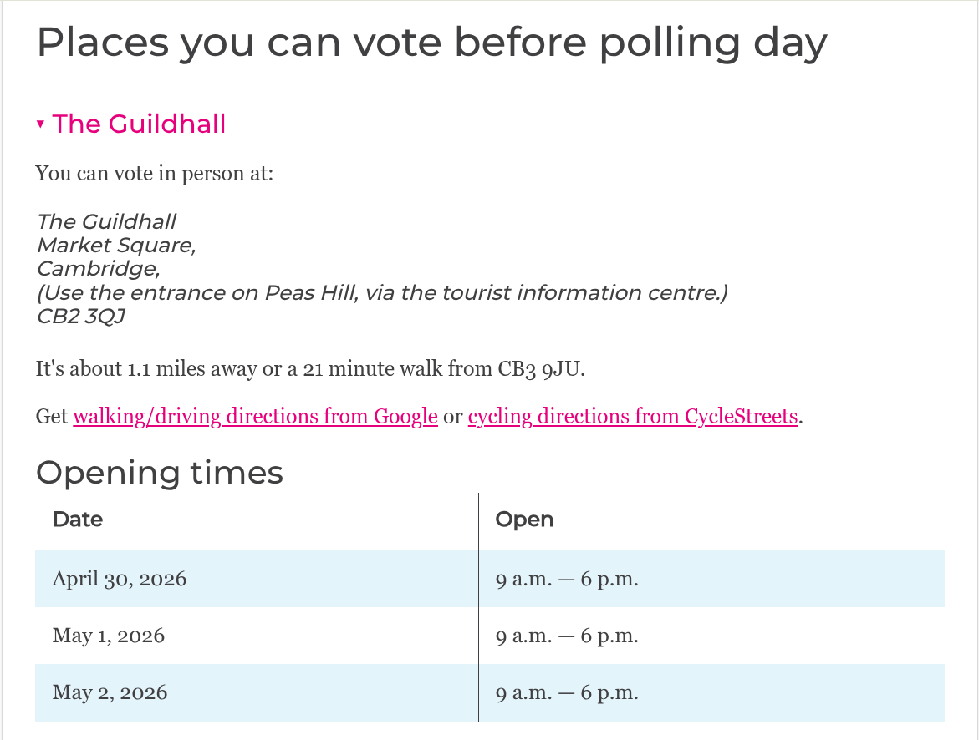979x740 pixels.
Task: Click the italic Cambridge address line
Action: point(98,269)
